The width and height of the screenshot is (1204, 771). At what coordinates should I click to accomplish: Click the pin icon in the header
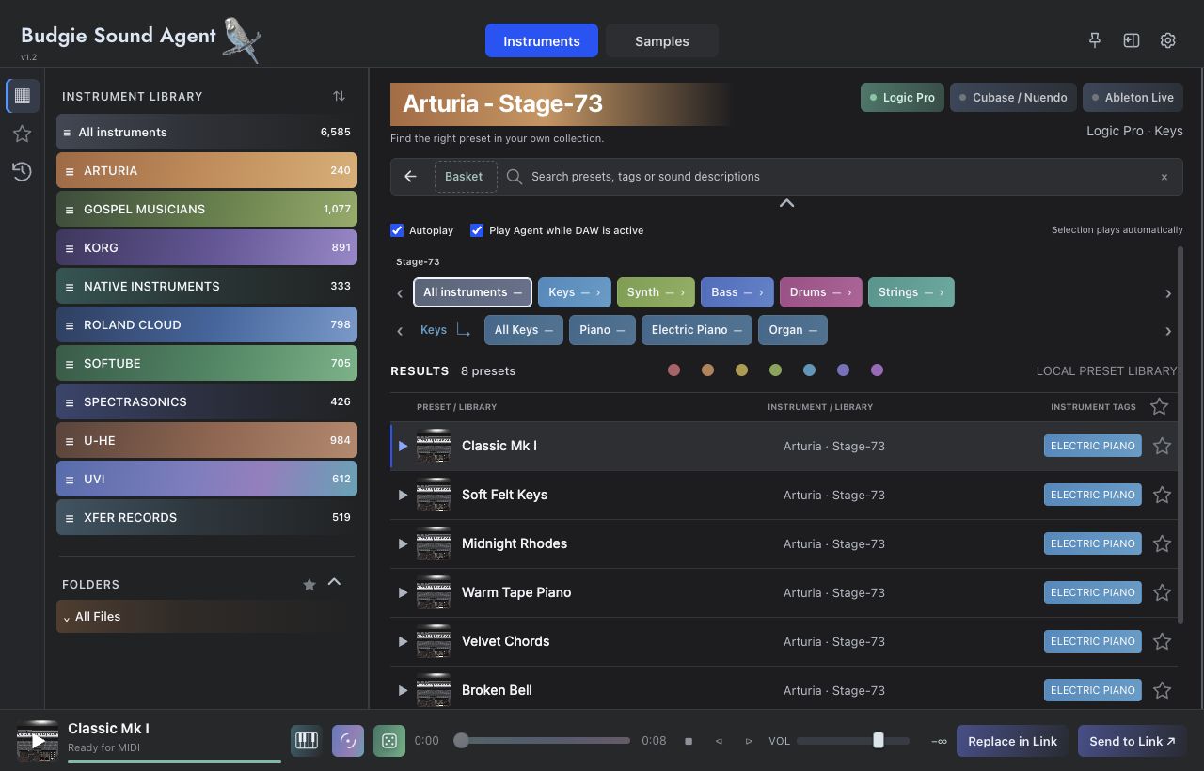(x=1094, y=40)
